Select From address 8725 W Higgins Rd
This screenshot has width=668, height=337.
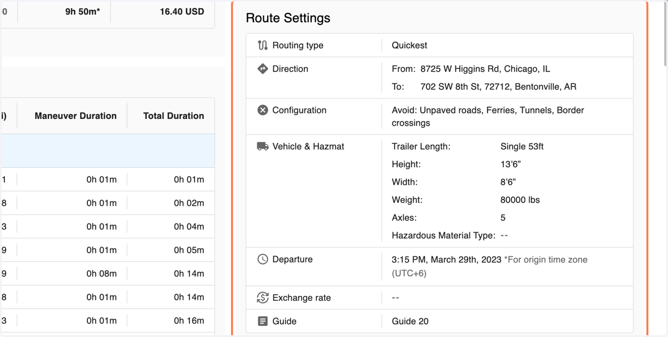(x=485, y=69)
